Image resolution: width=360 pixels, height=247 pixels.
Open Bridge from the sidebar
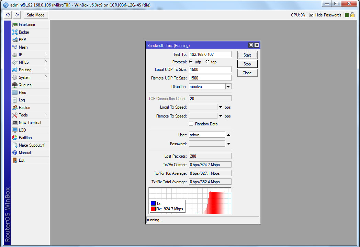tap(15, 32)
